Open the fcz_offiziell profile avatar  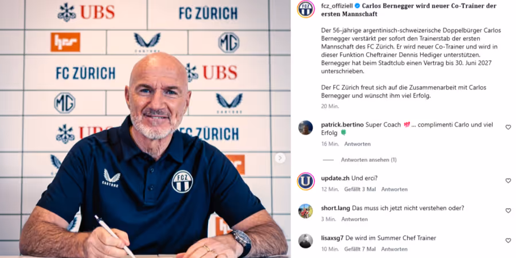pos(306,9)
